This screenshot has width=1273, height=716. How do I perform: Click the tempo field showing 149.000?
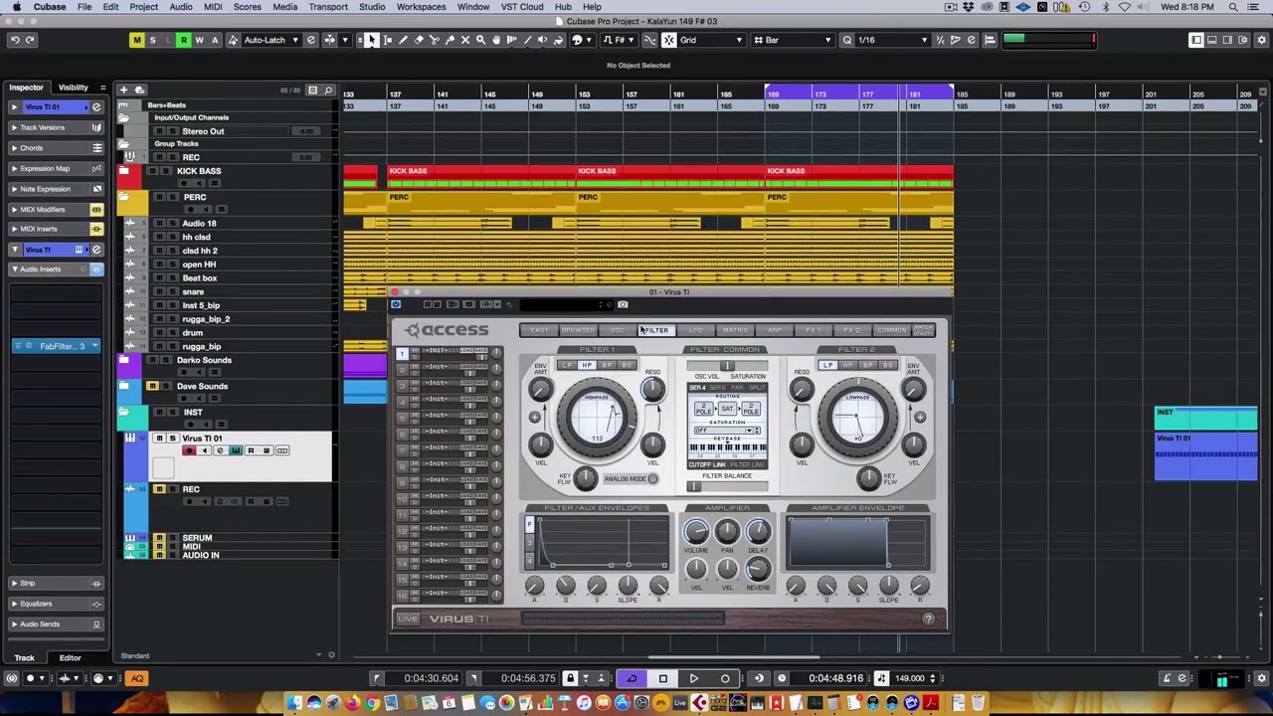point(910,678)
